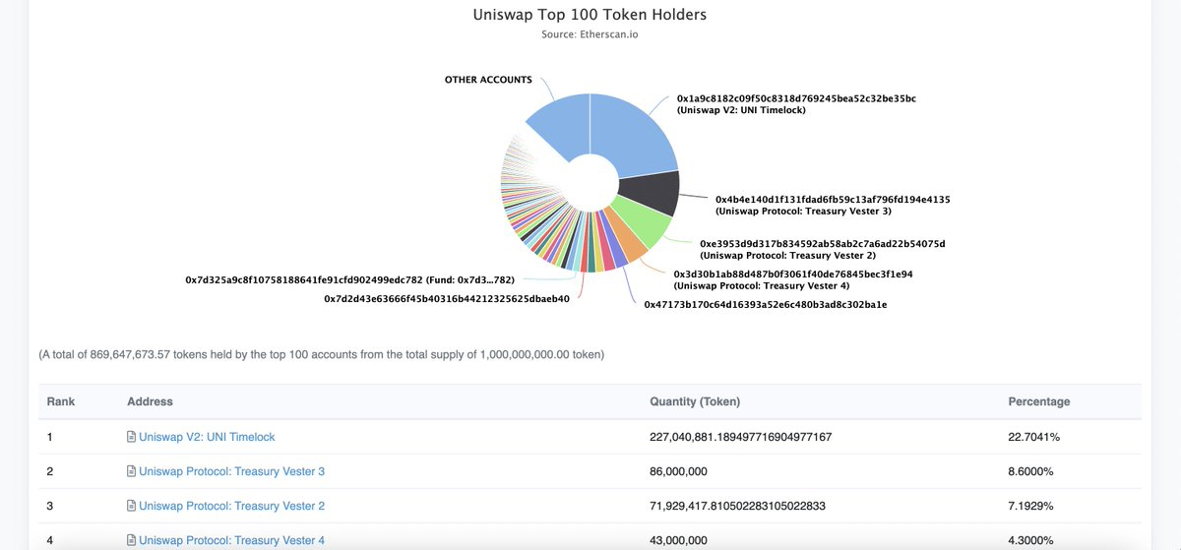Click the Rank column header
Viewport: 1181px width, 550px height.
pyautogui.click(x=61, y=401)
